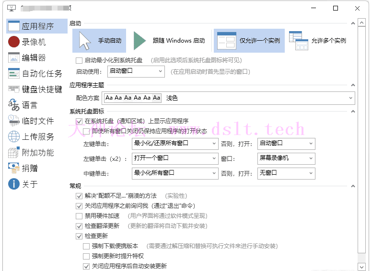This screenshot has height=271, width=372.
Task: Open the 录像机 recorder settings icon
Action: [x=14, y=42]
